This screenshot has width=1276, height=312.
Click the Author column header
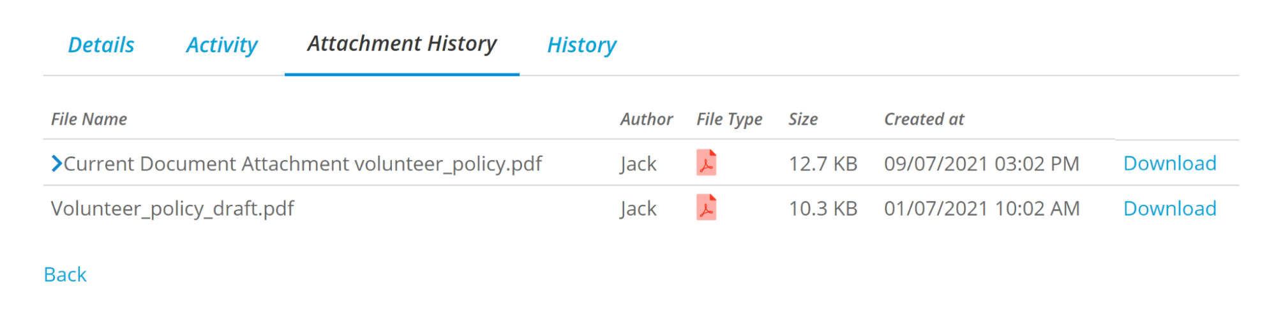coord(647,119)
